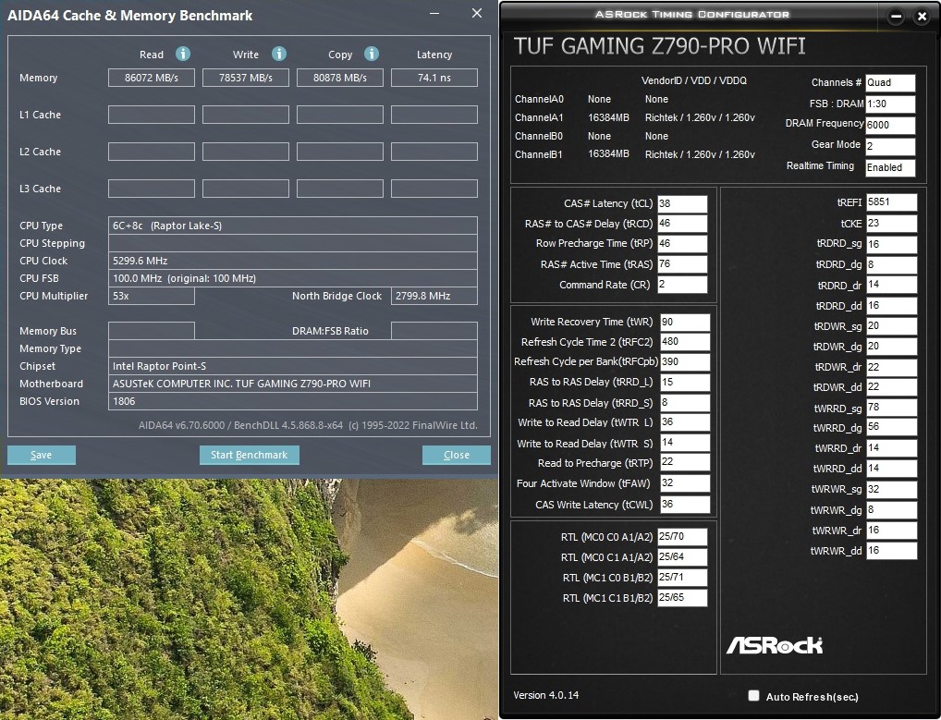Click the tRAS field showing 76
Viewport: 941px width, 720px height.
[x=682, y=264]
